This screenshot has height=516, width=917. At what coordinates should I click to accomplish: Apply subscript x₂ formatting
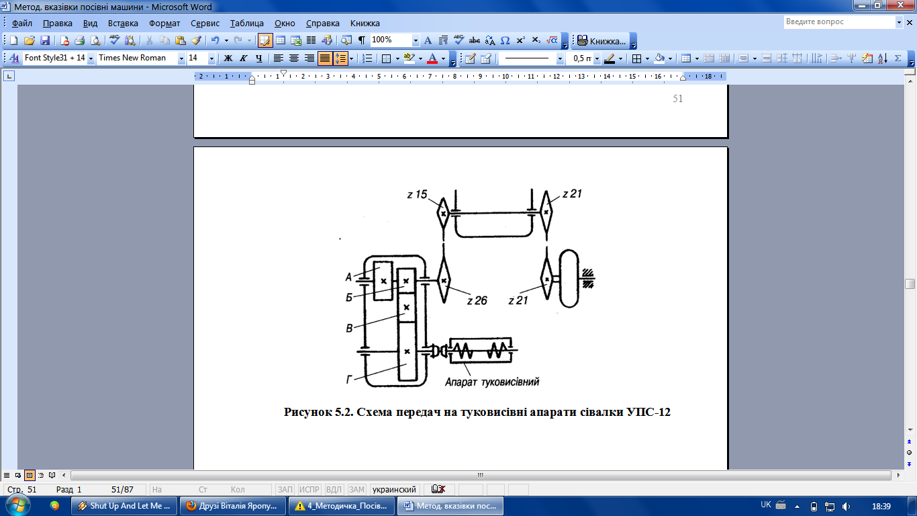coord(536,40)
